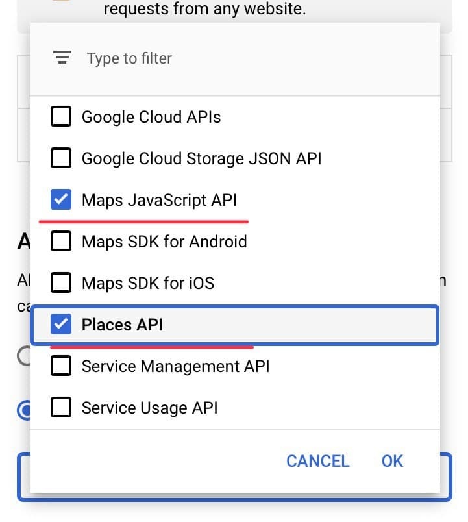
Task: Uncheck the Maps JavaScript API checkbox
Action: [61, 199]
